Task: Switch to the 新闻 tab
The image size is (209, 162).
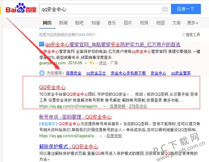Action: click(64, 23)
